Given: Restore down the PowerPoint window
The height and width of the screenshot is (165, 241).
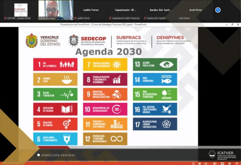Looking at the screenshot, I should pyautogui.click(x=232, y=24).
